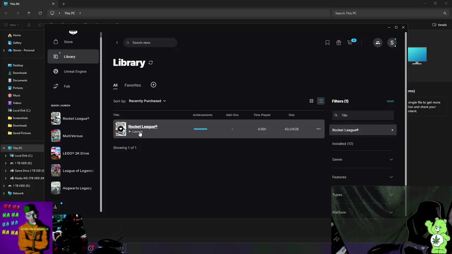Open a new File Explorer tab with plus
This screenshot has height=254, width=452.
click(64, 4)
